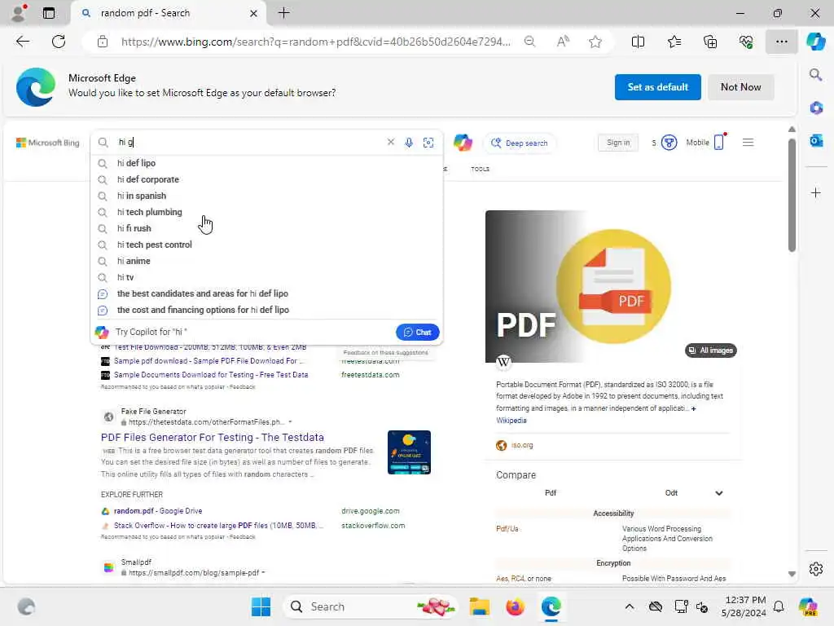
Task: Open Microsoft Rewards trophy icon
Action: [x=669, y=143]
